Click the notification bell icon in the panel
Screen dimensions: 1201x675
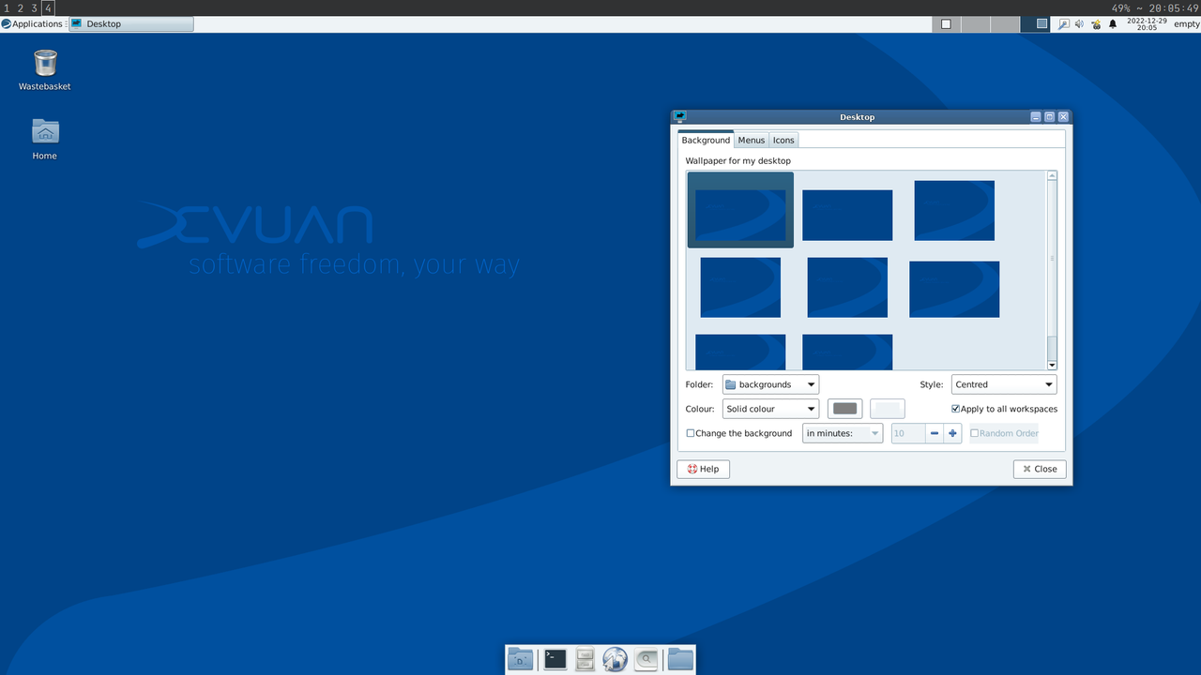click(1113, 24)
